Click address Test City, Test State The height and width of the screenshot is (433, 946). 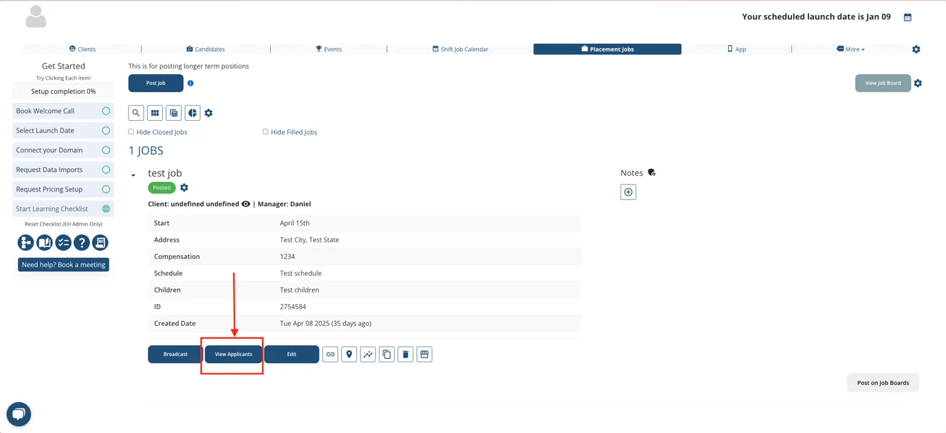coord(309,239)
